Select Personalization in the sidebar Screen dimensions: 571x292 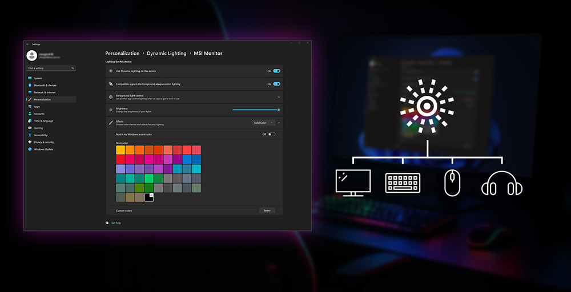51,99
